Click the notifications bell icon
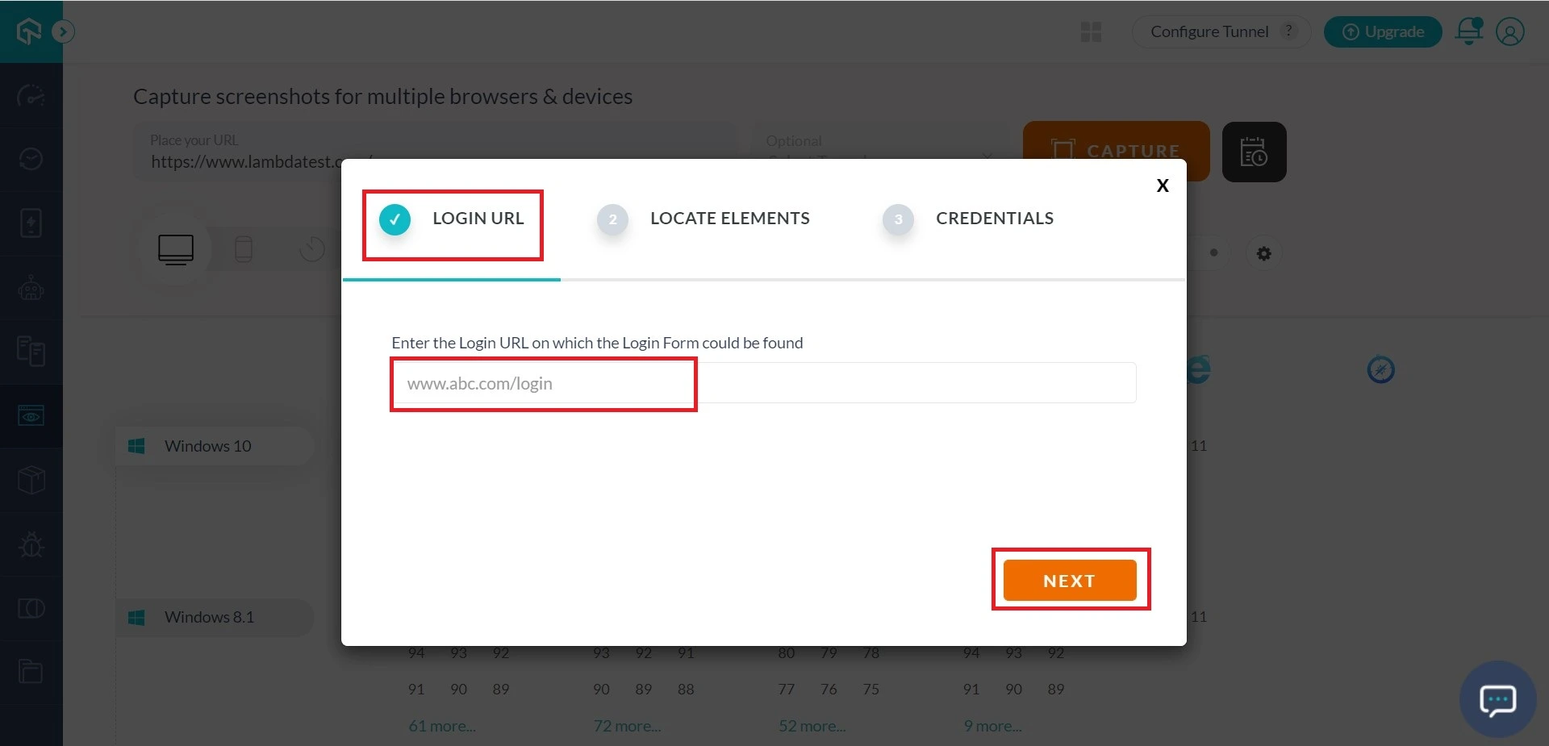Image resolution: width=1549 pixels, height=746 pixels. pos(1468,31)
